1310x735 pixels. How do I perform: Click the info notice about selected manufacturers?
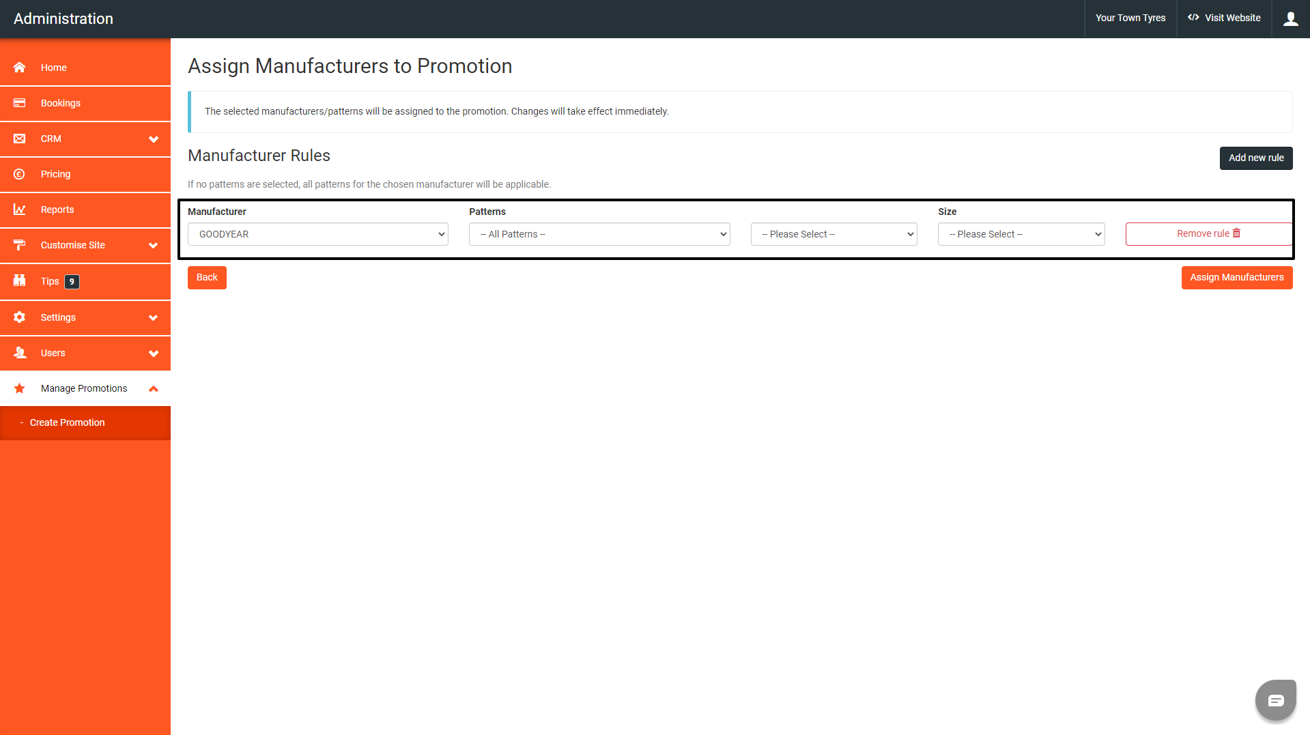point(740,111)
